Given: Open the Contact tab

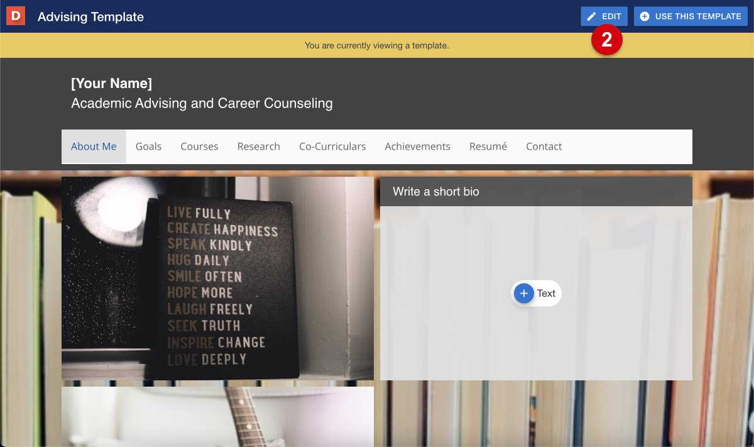Looking at the screenshot, I should (544, 146).
